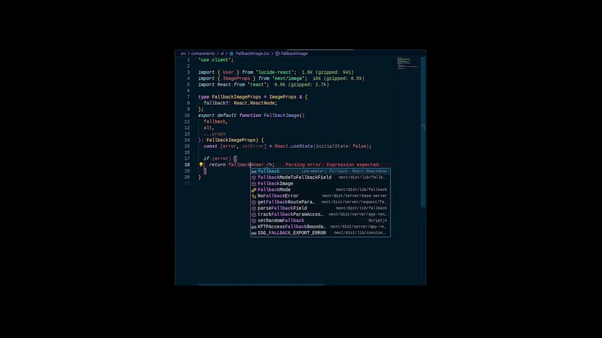
Task: Open the src breadcrumb segment
Action: pos(183,54)
